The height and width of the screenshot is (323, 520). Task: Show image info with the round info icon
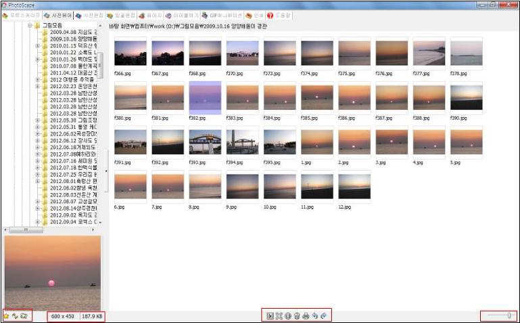coord(287,316)
